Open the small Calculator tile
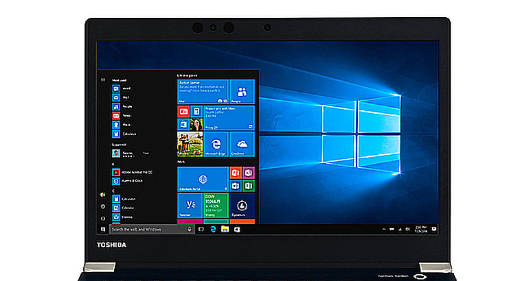The width and height of the screenshot is (529, 281). point(196,112)
